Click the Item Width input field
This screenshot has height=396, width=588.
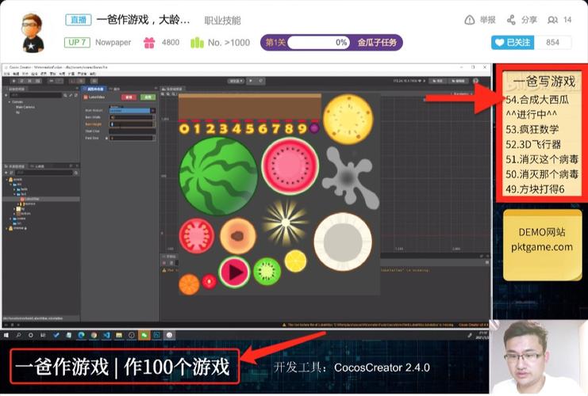pyautogui.click(x=132, y=117)
